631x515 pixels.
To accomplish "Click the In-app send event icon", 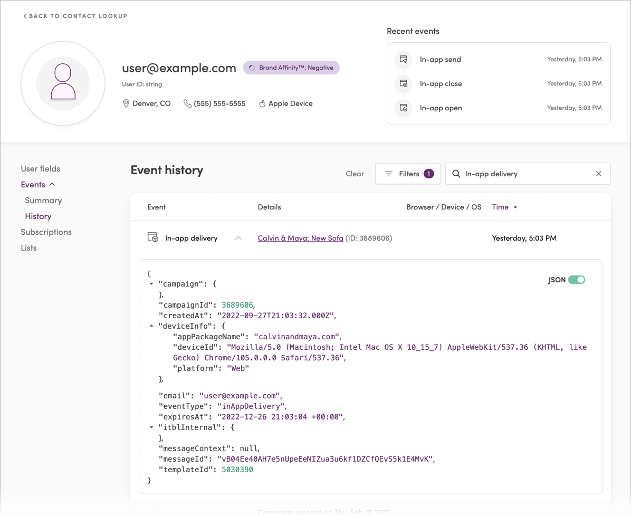I will click(x=403, y=59).
